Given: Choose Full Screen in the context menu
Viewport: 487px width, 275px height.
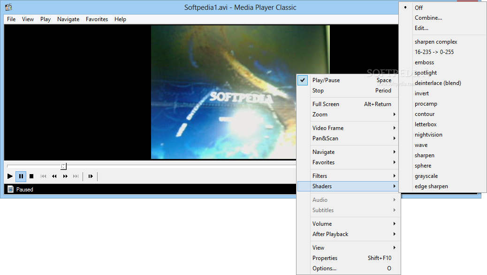Looking at the screenshot, I should 349,104.
